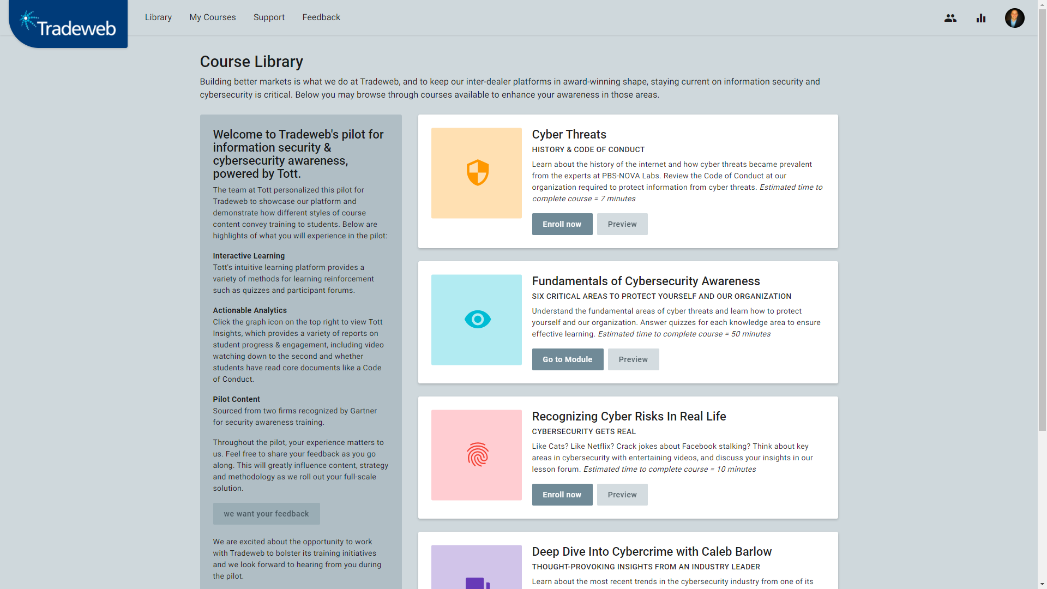Open Tott Insights bar graph icon
This screenshot has width=1047, height=589.
tap(981, 18)
